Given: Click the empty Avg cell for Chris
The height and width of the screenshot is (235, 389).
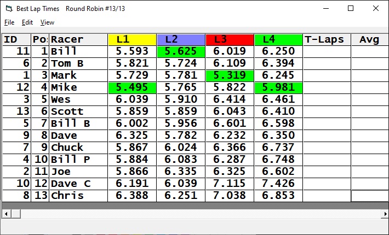Looking at the screenshot, I should 369,196.
